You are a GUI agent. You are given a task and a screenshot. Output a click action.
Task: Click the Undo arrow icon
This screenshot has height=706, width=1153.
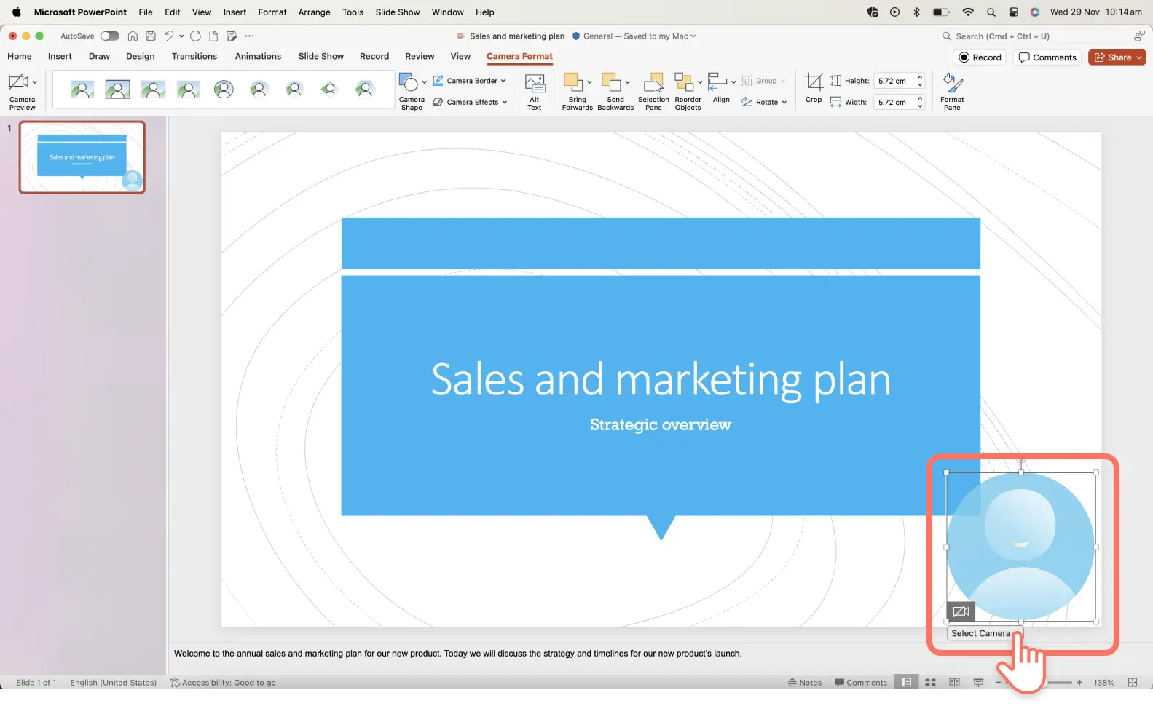(x=169, y=36)
